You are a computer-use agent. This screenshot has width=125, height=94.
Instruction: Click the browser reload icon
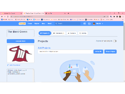[8, 16]
